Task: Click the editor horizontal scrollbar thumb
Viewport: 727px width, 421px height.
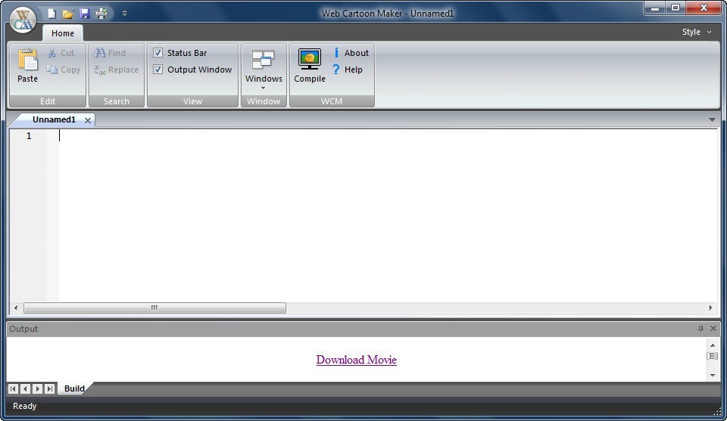Action: (x=154, y=308)
